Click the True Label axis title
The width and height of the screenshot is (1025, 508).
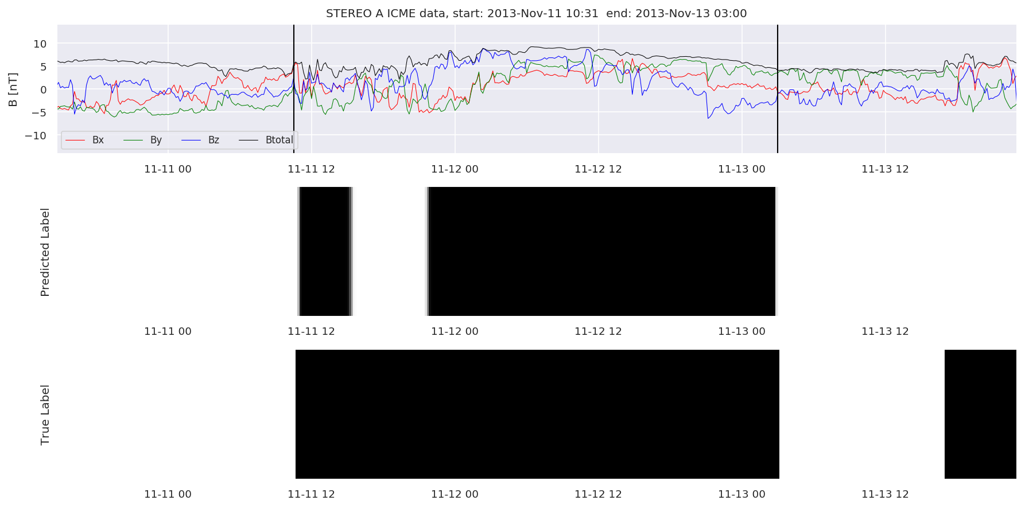tap(45, 415)
